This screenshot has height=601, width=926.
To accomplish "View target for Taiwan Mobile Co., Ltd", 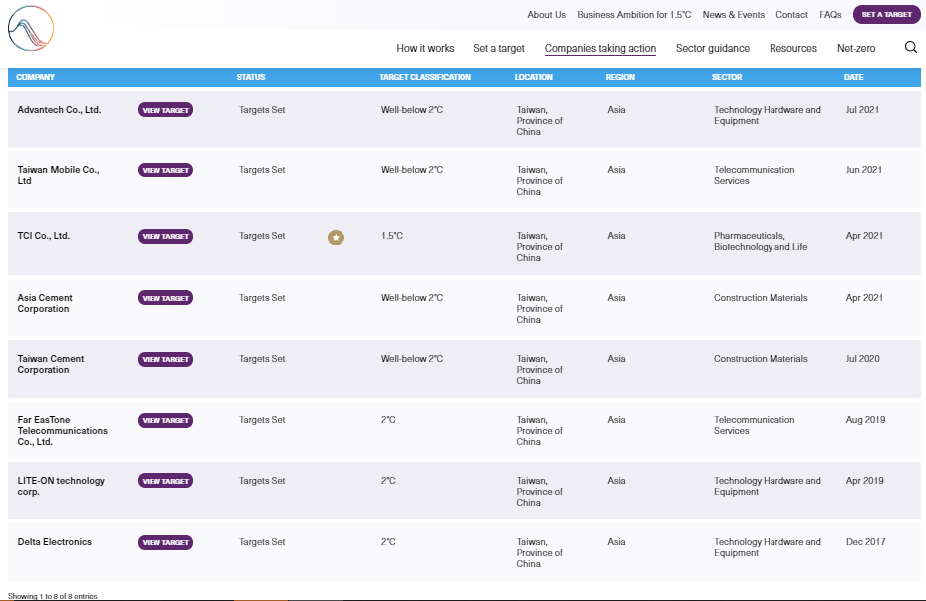I will point(165,170).
